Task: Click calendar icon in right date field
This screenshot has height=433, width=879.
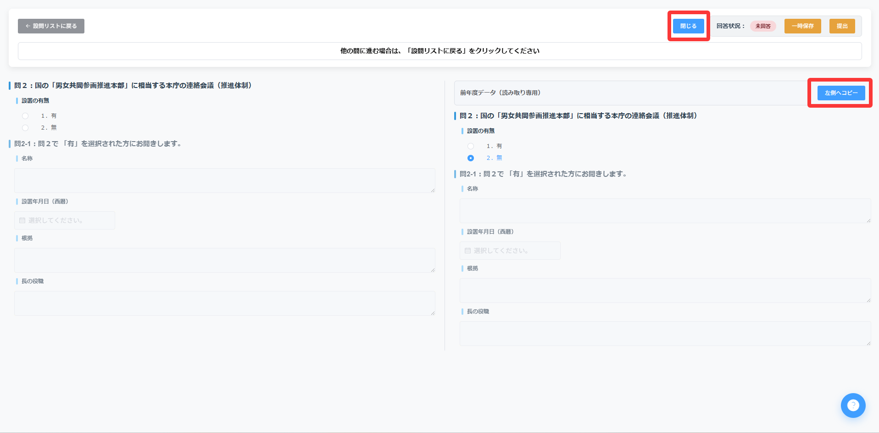Action: 467,251
